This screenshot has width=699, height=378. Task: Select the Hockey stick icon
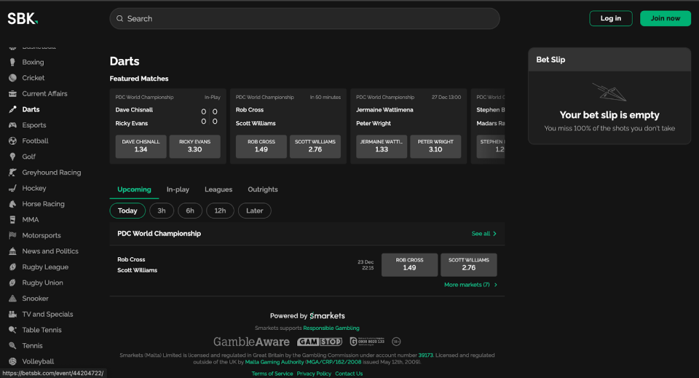12,188
